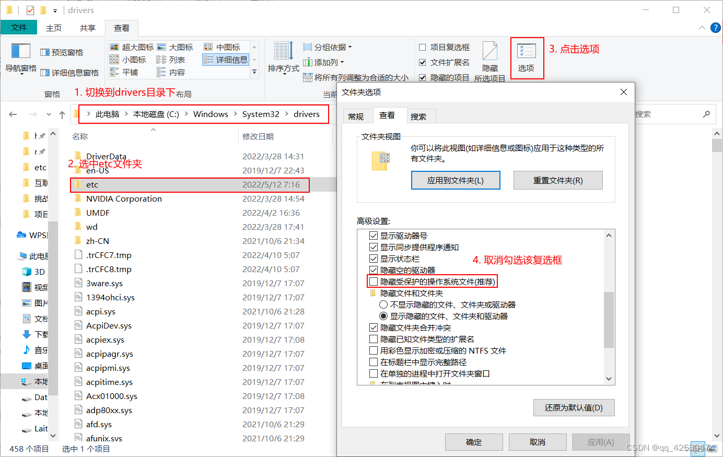Expand breadcrumb chevron after Windows

coord(235,114)
